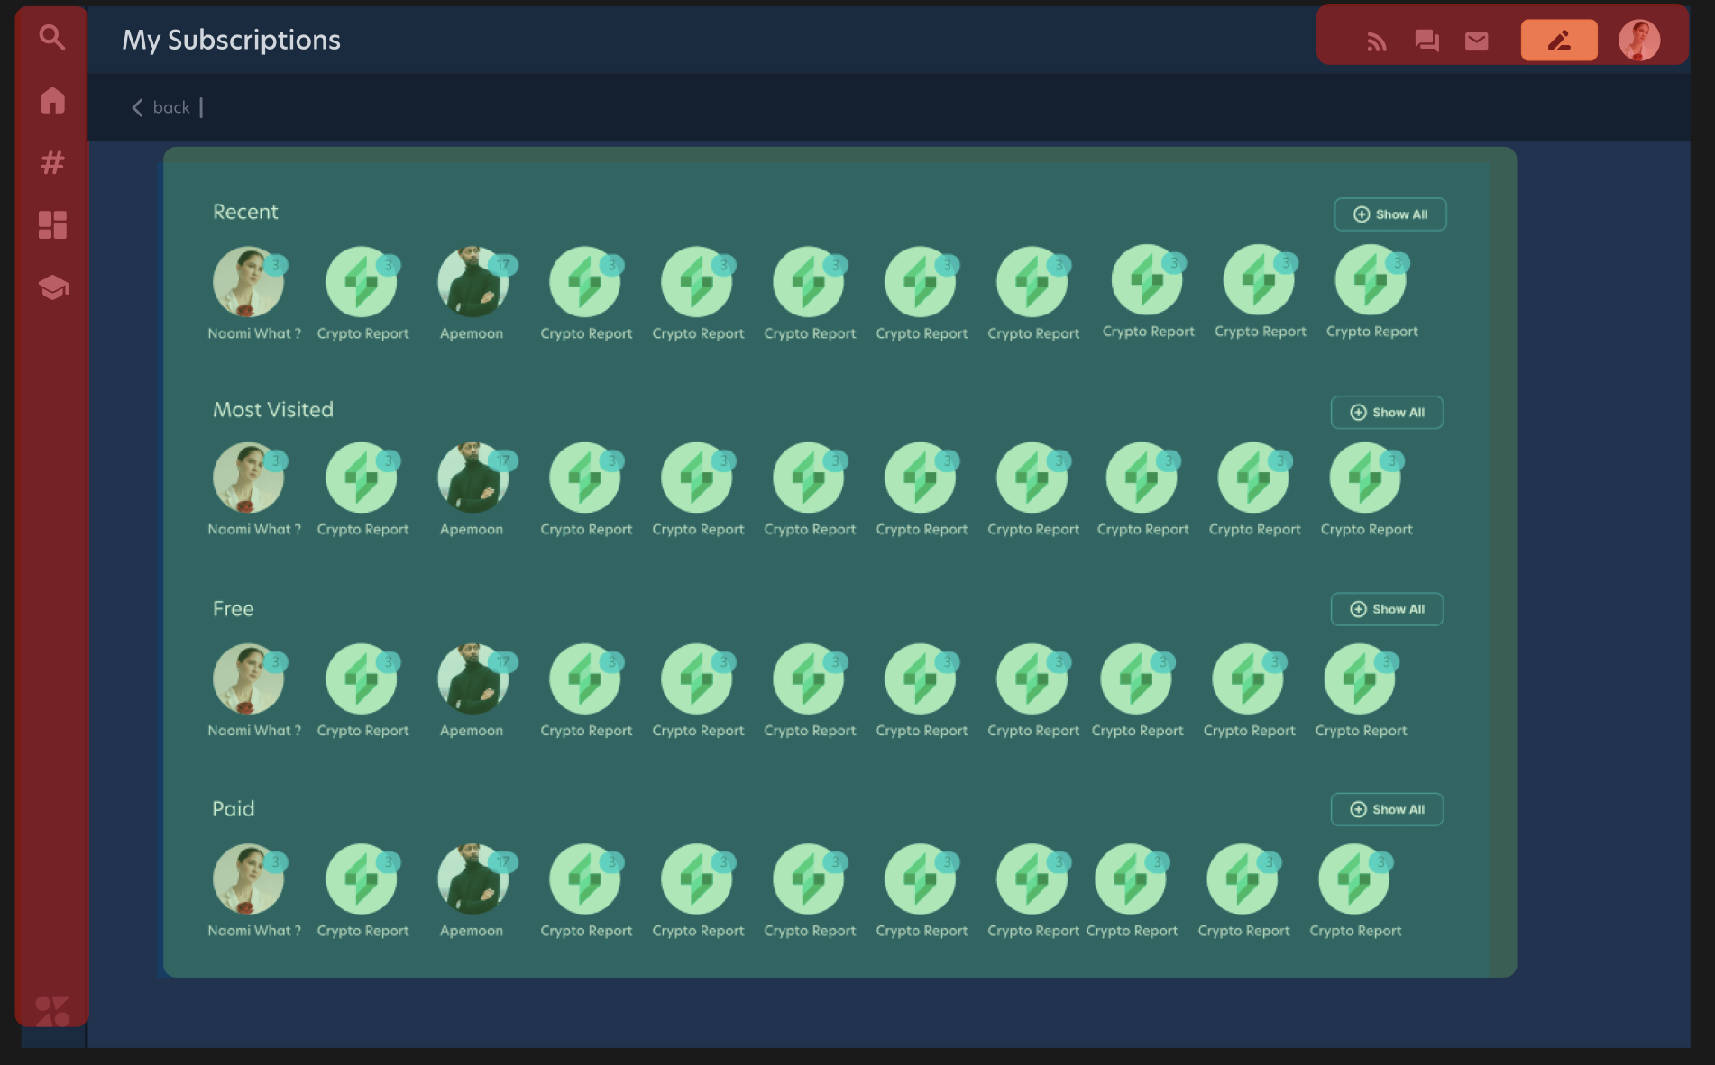Select the Home icon in the sidebar
This screenshot has width=1715, height=1065.
51,102
